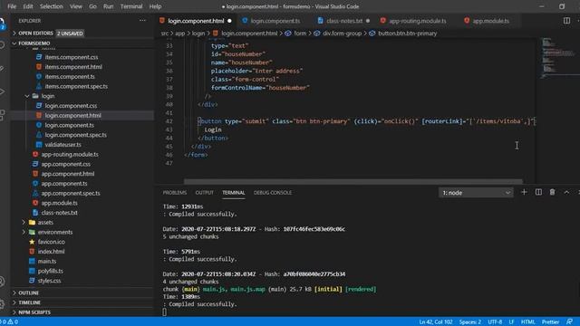Image resolution: width=580 pixels, height=326 pixels.
Task: Open the Edit menu
Action: 28,6
